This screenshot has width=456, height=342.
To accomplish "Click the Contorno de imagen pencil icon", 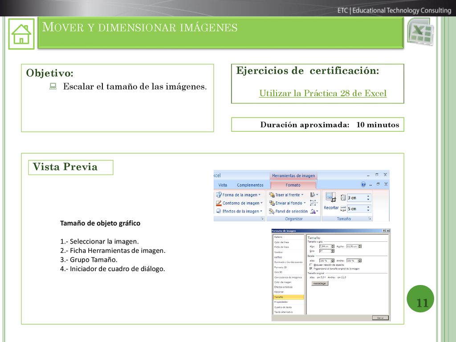I will (219, 203).
